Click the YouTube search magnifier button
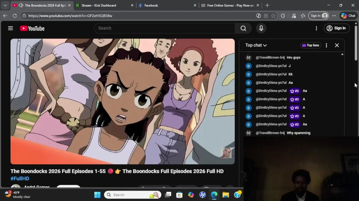Viewport: 359px width, 201px height. pyautogui.click(x=243, y=28)
